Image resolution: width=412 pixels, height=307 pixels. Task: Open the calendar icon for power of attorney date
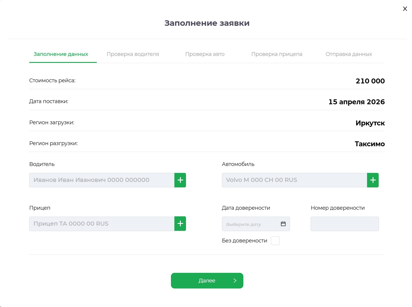pos(283,224)
